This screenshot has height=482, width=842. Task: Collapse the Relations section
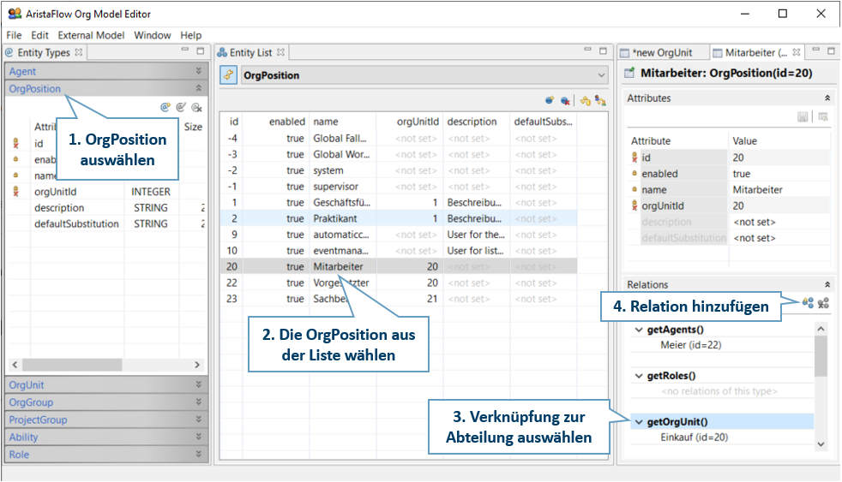point(827,285)
